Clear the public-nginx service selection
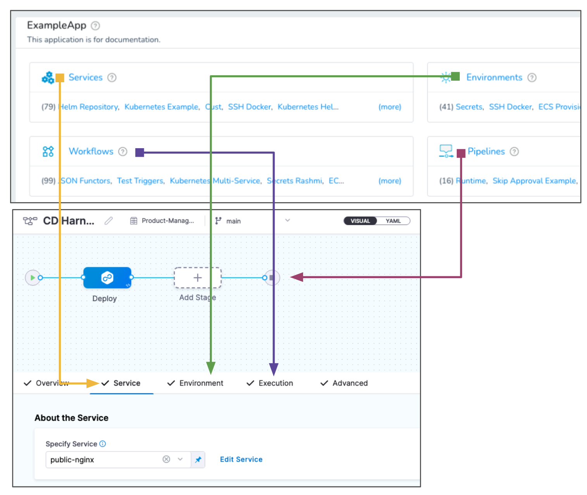Image resolution: width=587 pixels, height=495 pixels. pos(166,459)
